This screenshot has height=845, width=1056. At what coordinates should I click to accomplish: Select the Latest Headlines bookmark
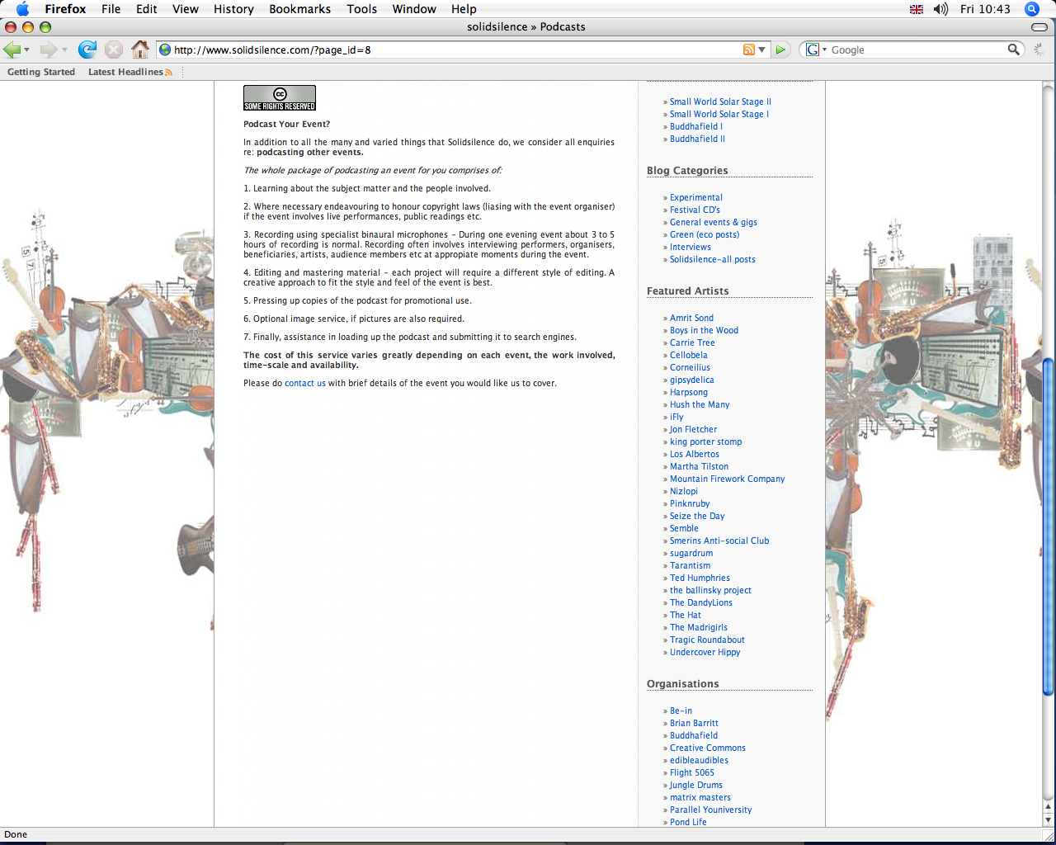[125, 72]
